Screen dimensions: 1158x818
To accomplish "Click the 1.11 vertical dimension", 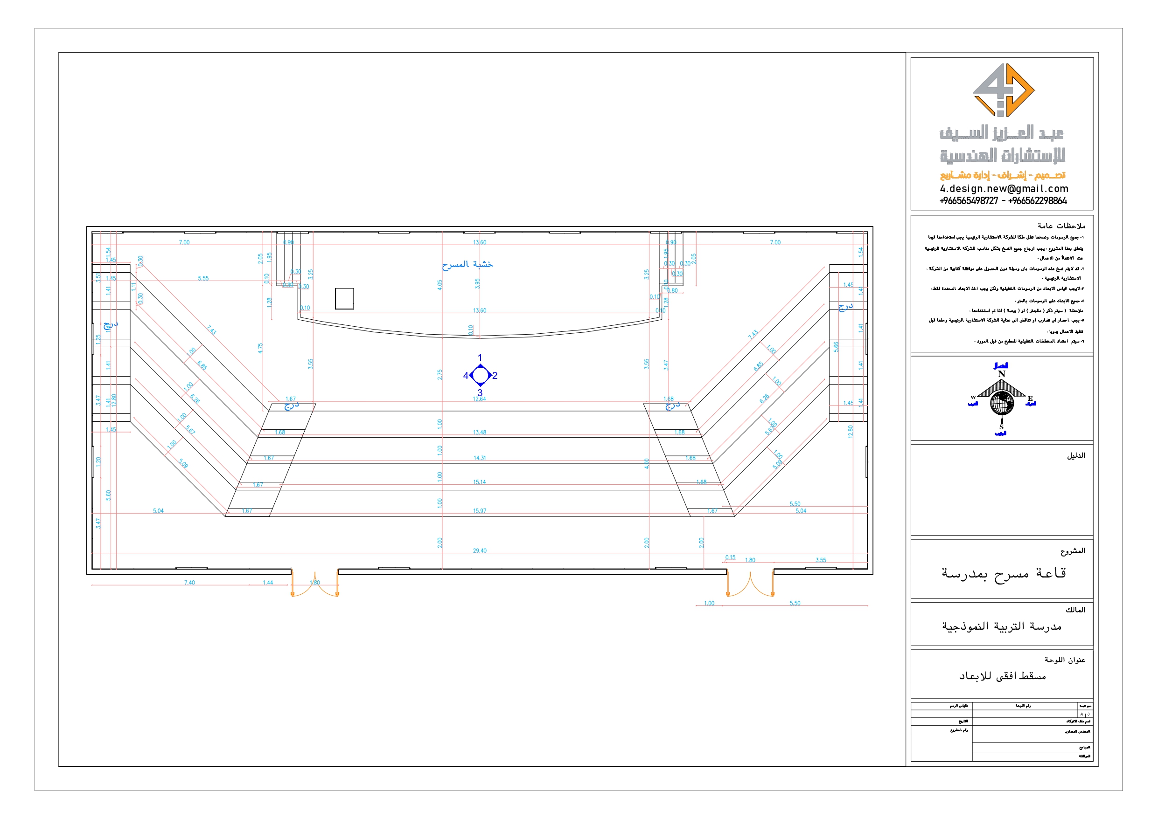I will pos(133,286).
